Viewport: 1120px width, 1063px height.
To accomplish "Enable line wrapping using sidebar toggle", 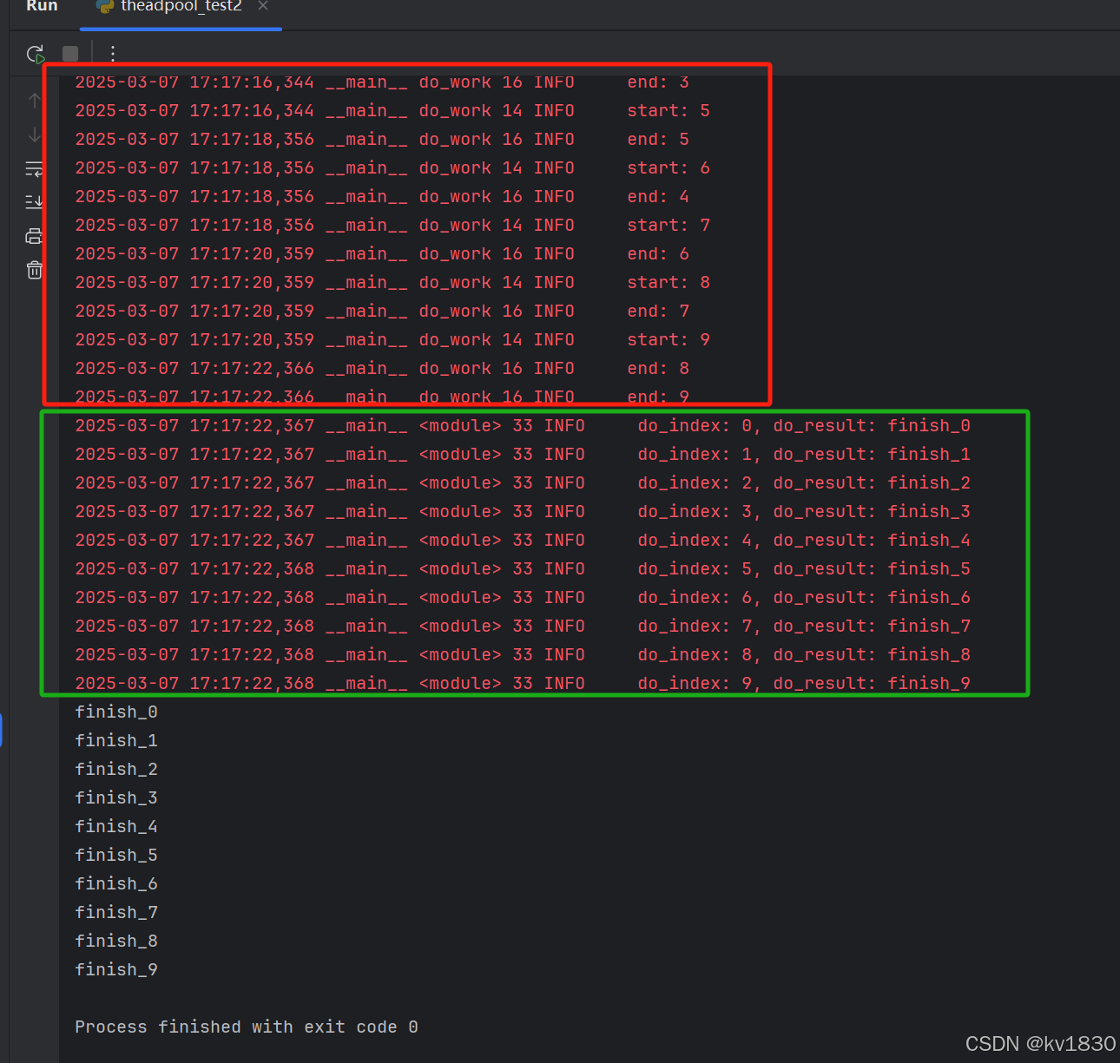I will [34, 168].
